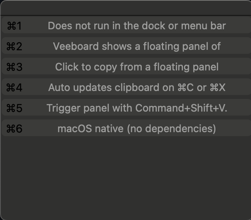Copy the 'macOS native (no dependencies)' entry
251x220 pixels.
[126, 128]
